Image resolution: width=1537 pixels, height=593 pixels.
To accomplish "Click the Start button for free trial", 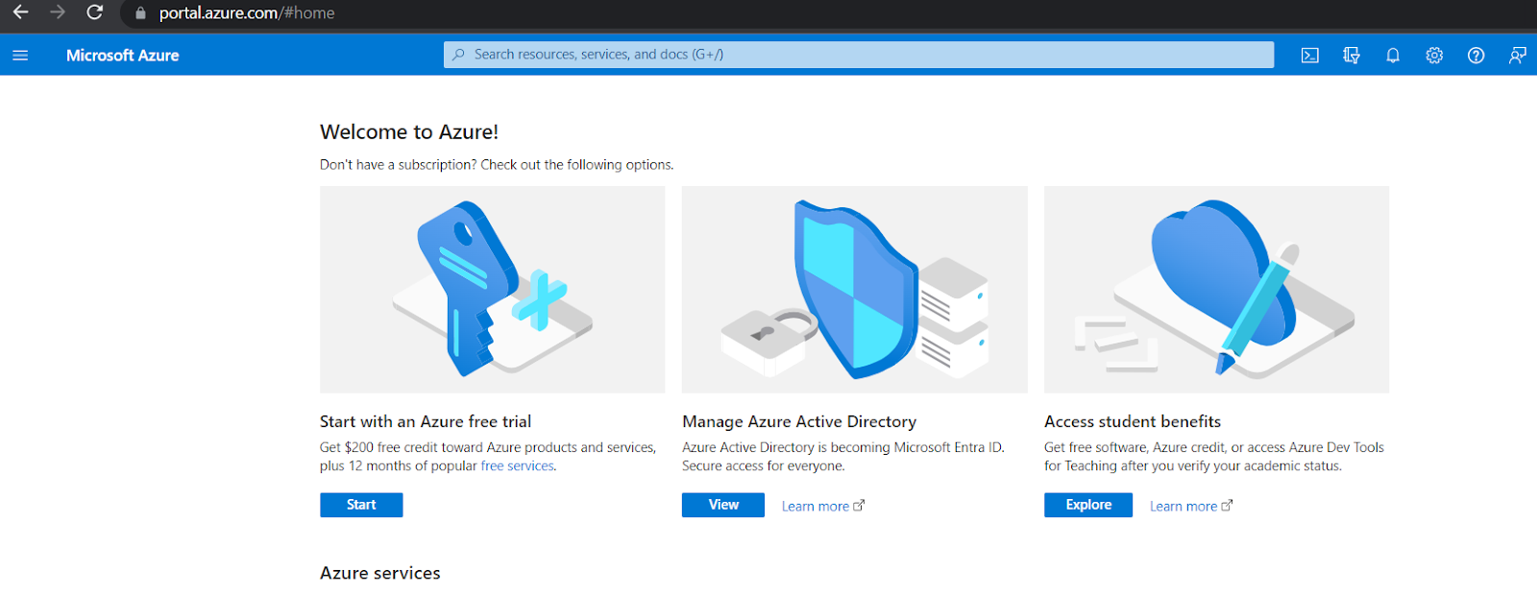I will (361, 505).
